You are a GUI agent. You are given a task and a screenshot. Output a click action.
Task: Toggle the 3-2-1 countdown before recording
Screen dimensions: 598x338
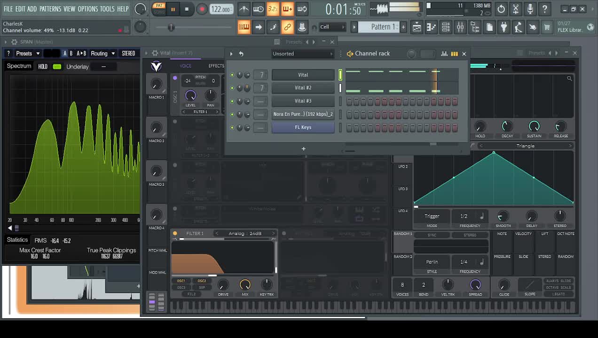273,9
